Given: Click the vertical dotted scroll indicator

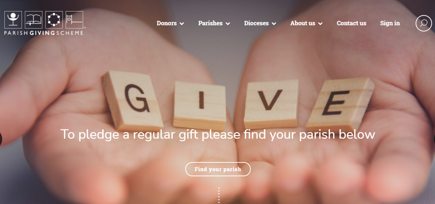Looking at the screenshot, I should [219, 195].
